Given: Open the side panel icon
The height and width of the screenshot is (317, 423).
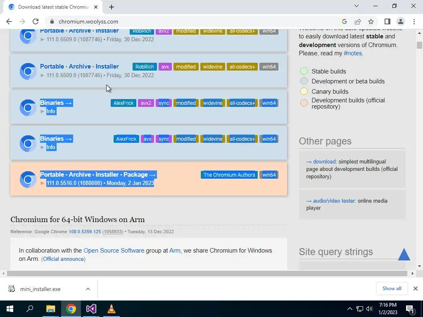Looking at the screenshot, I should click(387, 21).
